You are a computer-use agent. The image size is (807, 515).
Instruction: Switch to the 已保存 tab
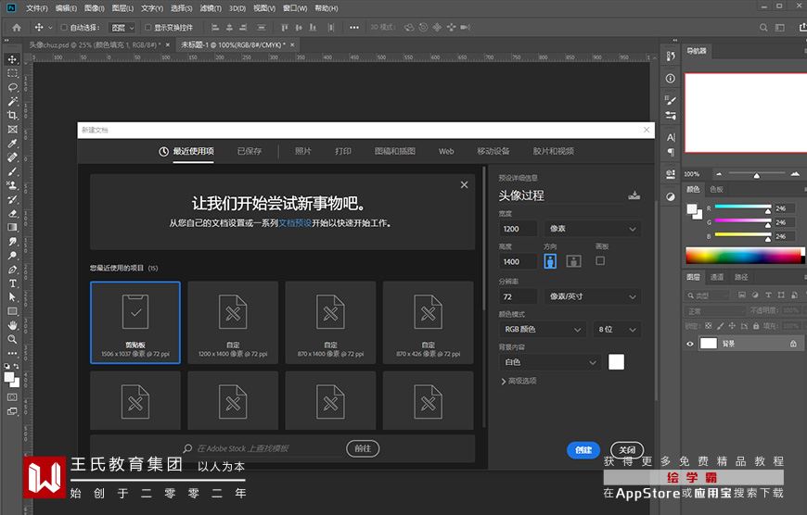pyautogui.click(x=250, y=151)
